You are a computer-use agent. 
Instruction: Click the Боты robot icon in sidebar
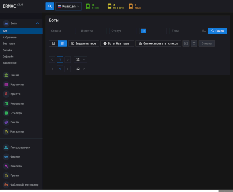click(x=6, y=23)
